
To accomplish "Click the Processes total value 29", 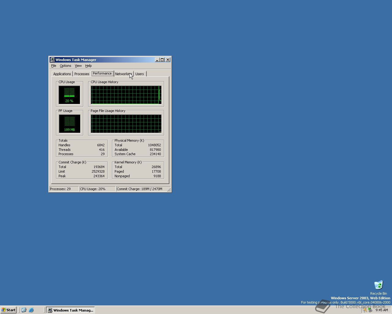I will (103, 154).
